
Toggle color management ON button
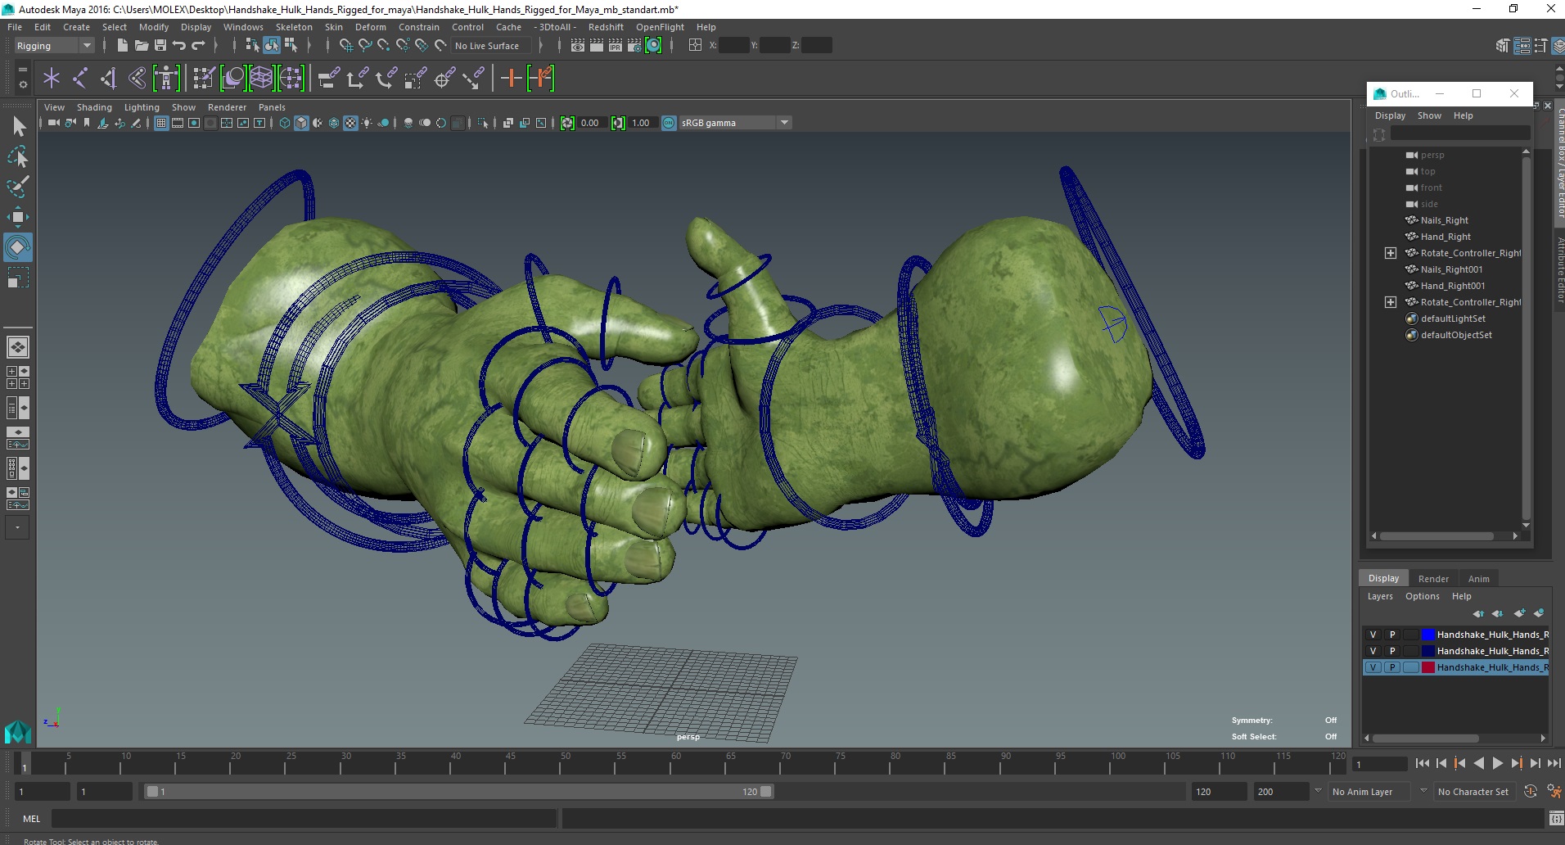coord(669,123)
